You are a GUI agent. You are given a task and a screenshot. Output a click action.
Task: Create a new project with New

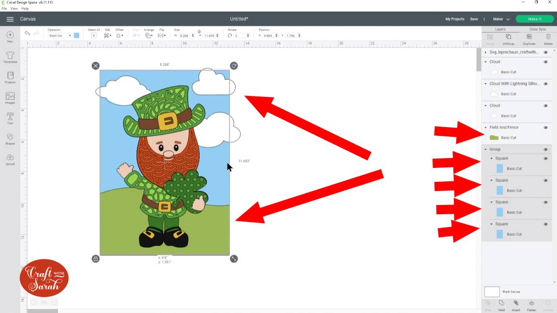tap(10, 37)
